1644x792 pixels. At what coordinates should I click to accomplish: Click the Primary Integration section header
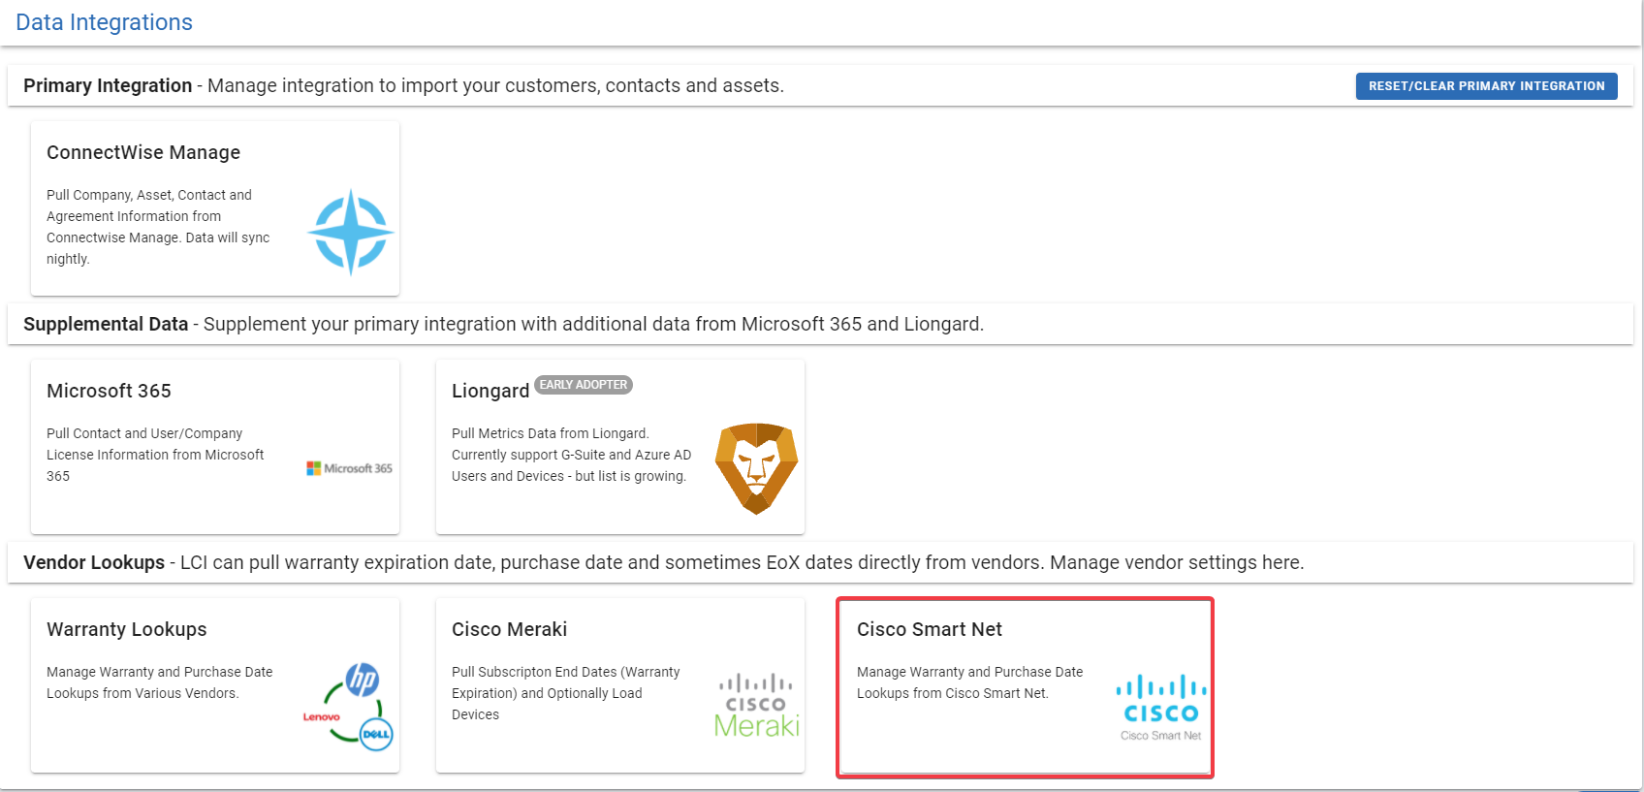108,85
